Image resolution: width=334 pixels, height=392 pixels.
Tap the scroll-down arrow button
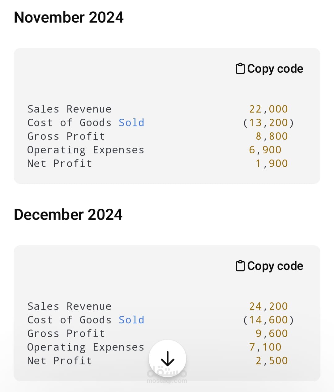coord(167,359)
